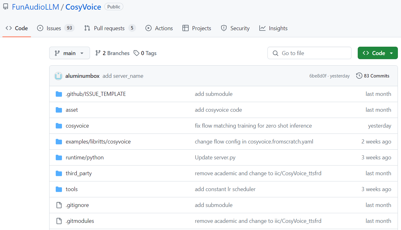Open the runtime/python directory
Screen dimensions: 401x230
(x=85, y=157)
